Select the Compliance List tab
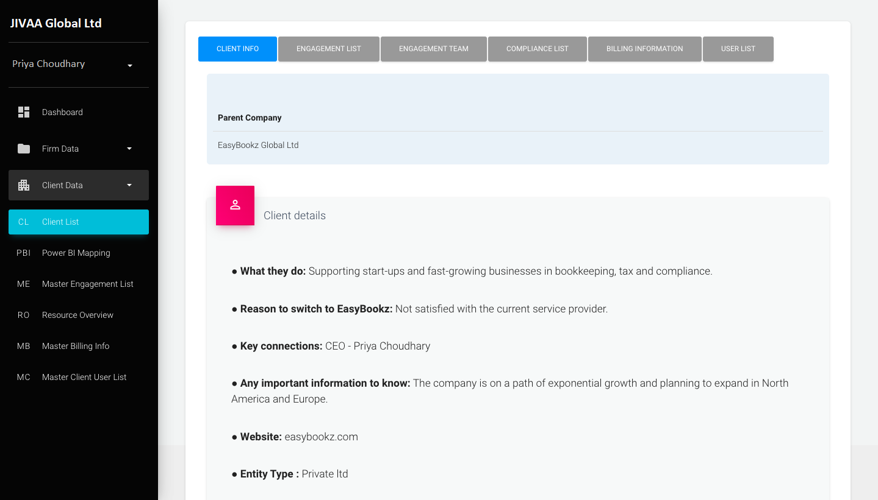The width and height of the screenshot is (878, 500). coord(537,49)
